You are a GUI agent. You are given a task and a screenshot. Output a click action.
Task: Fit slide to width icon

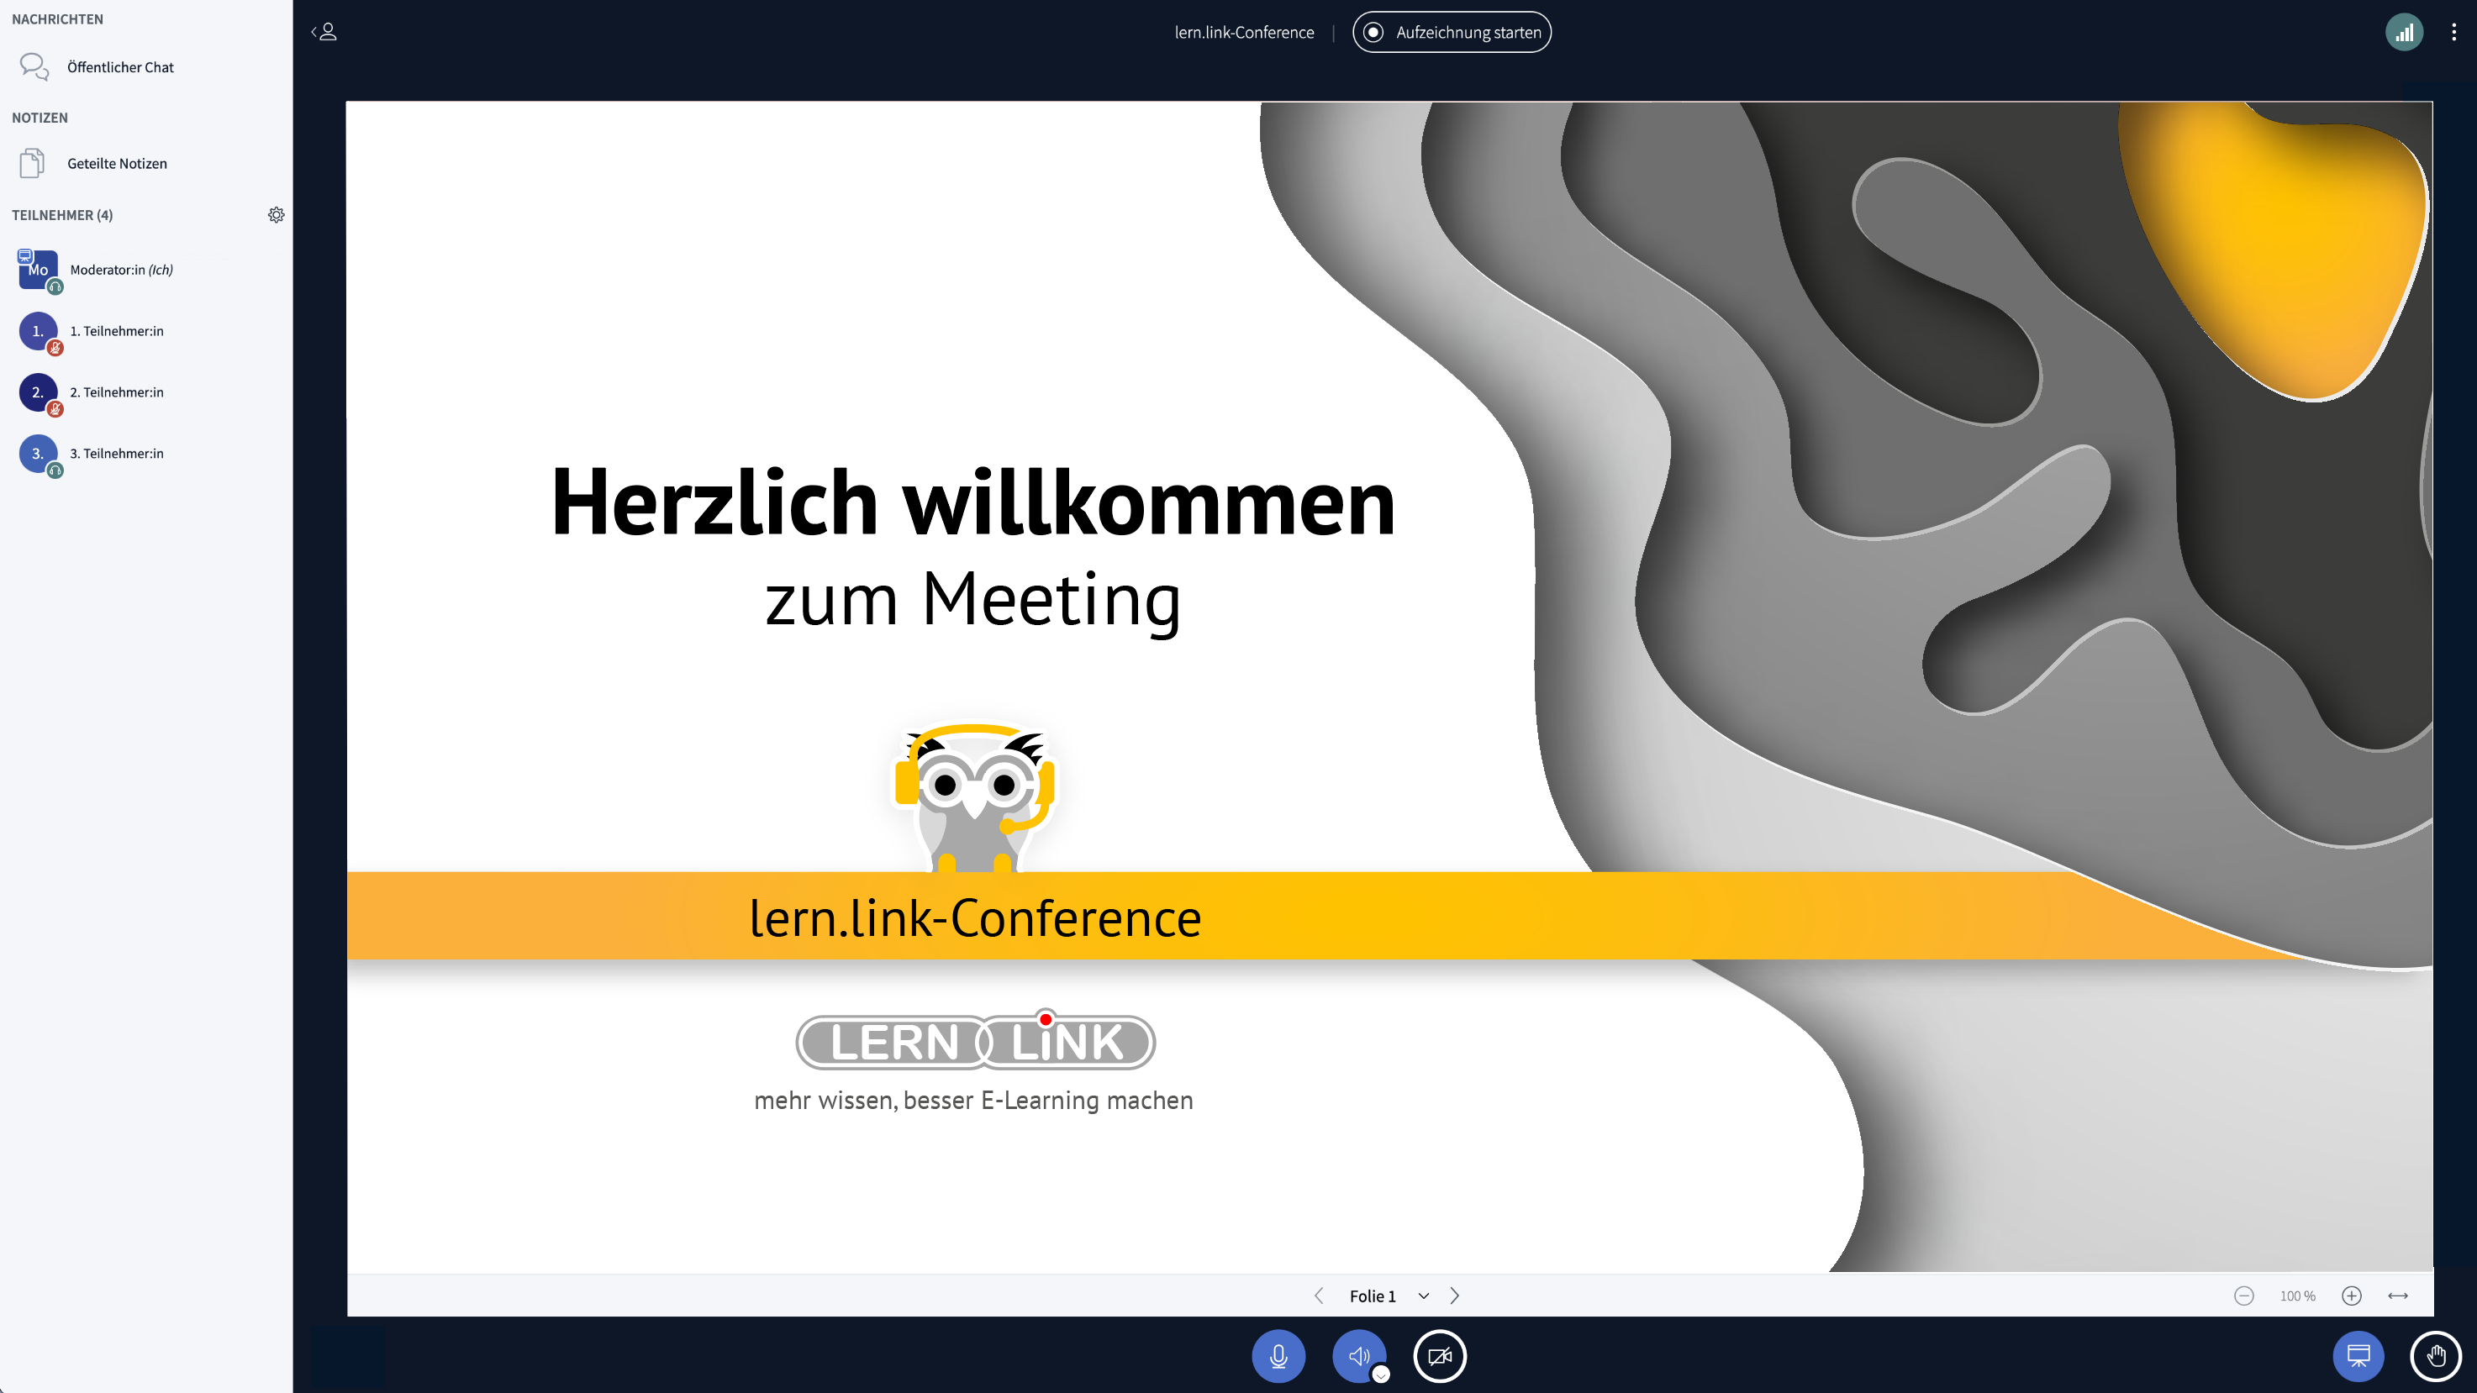pos(2398,1296)
